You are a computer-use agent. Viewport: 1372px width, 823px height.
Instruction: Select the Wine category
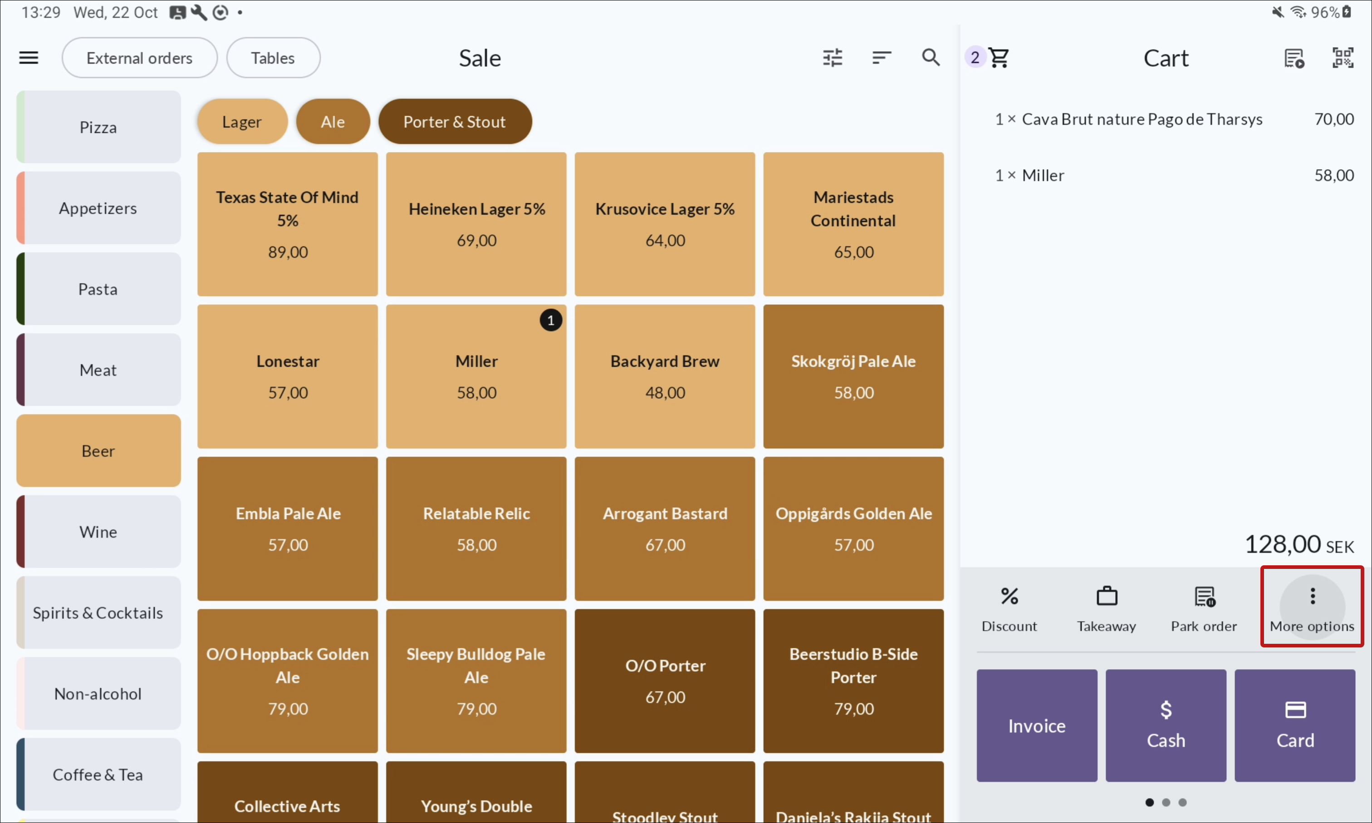[98, 531]
